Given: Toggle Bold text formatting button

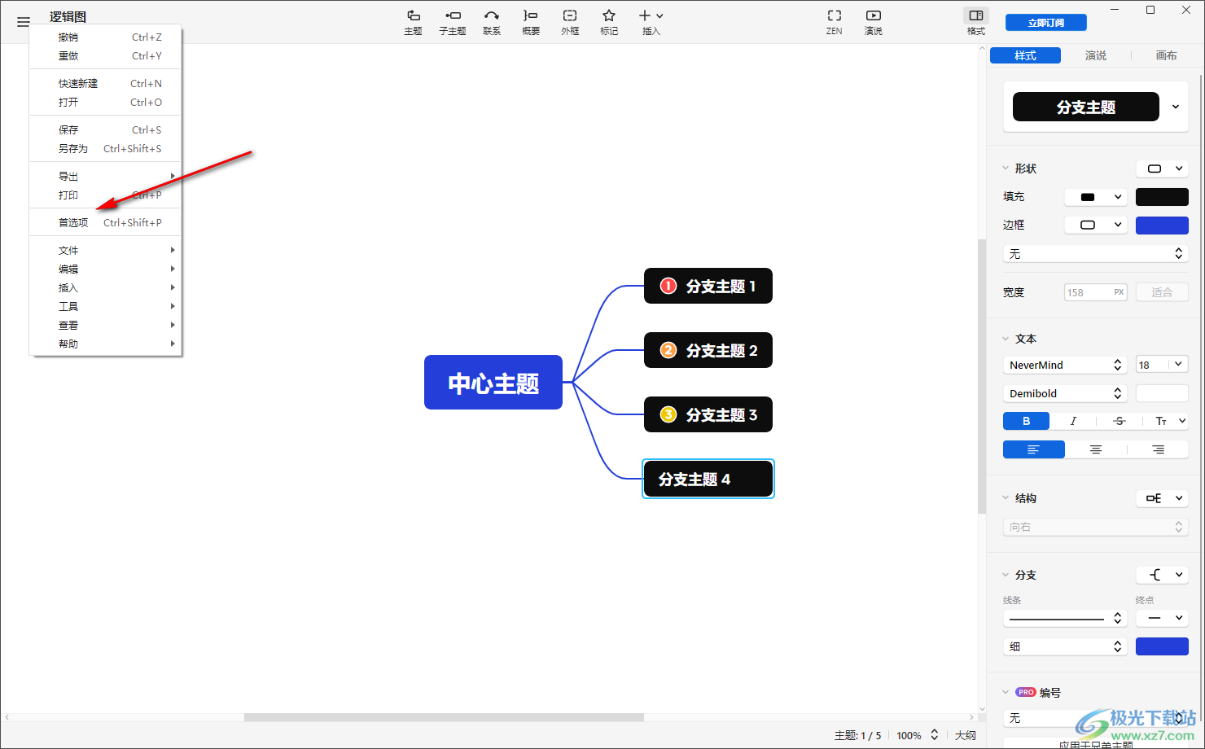Looking at the screenshot, I should pos(1026,421).
